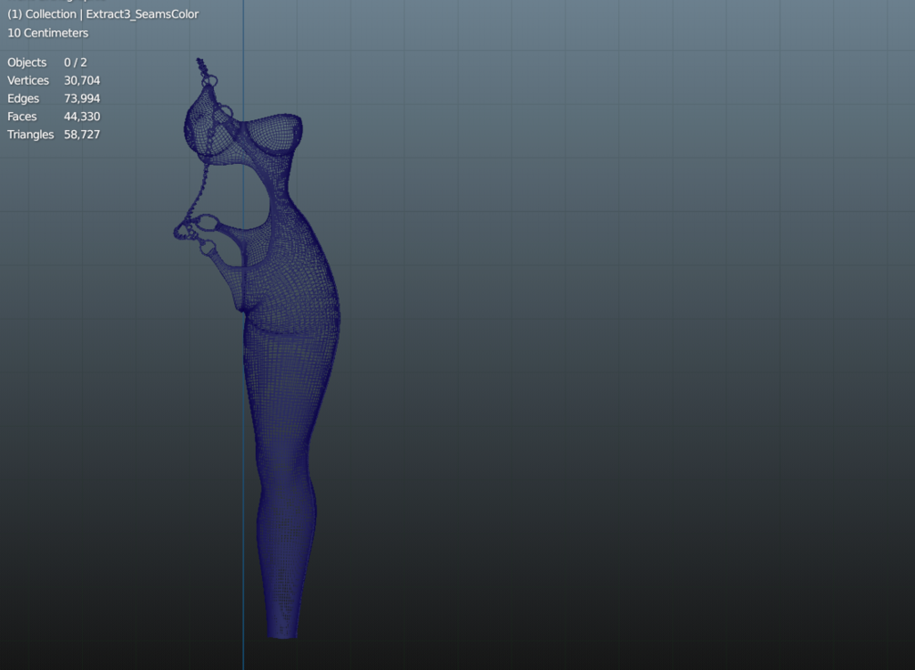This screenshot has width=915, height=670.
Task: Click the Vertices statistic label
Action: coord(28,80)
